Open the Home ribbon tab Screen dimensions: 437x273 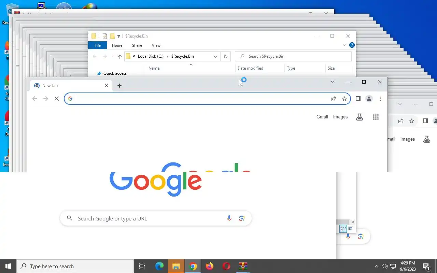[x=117, y=45]
